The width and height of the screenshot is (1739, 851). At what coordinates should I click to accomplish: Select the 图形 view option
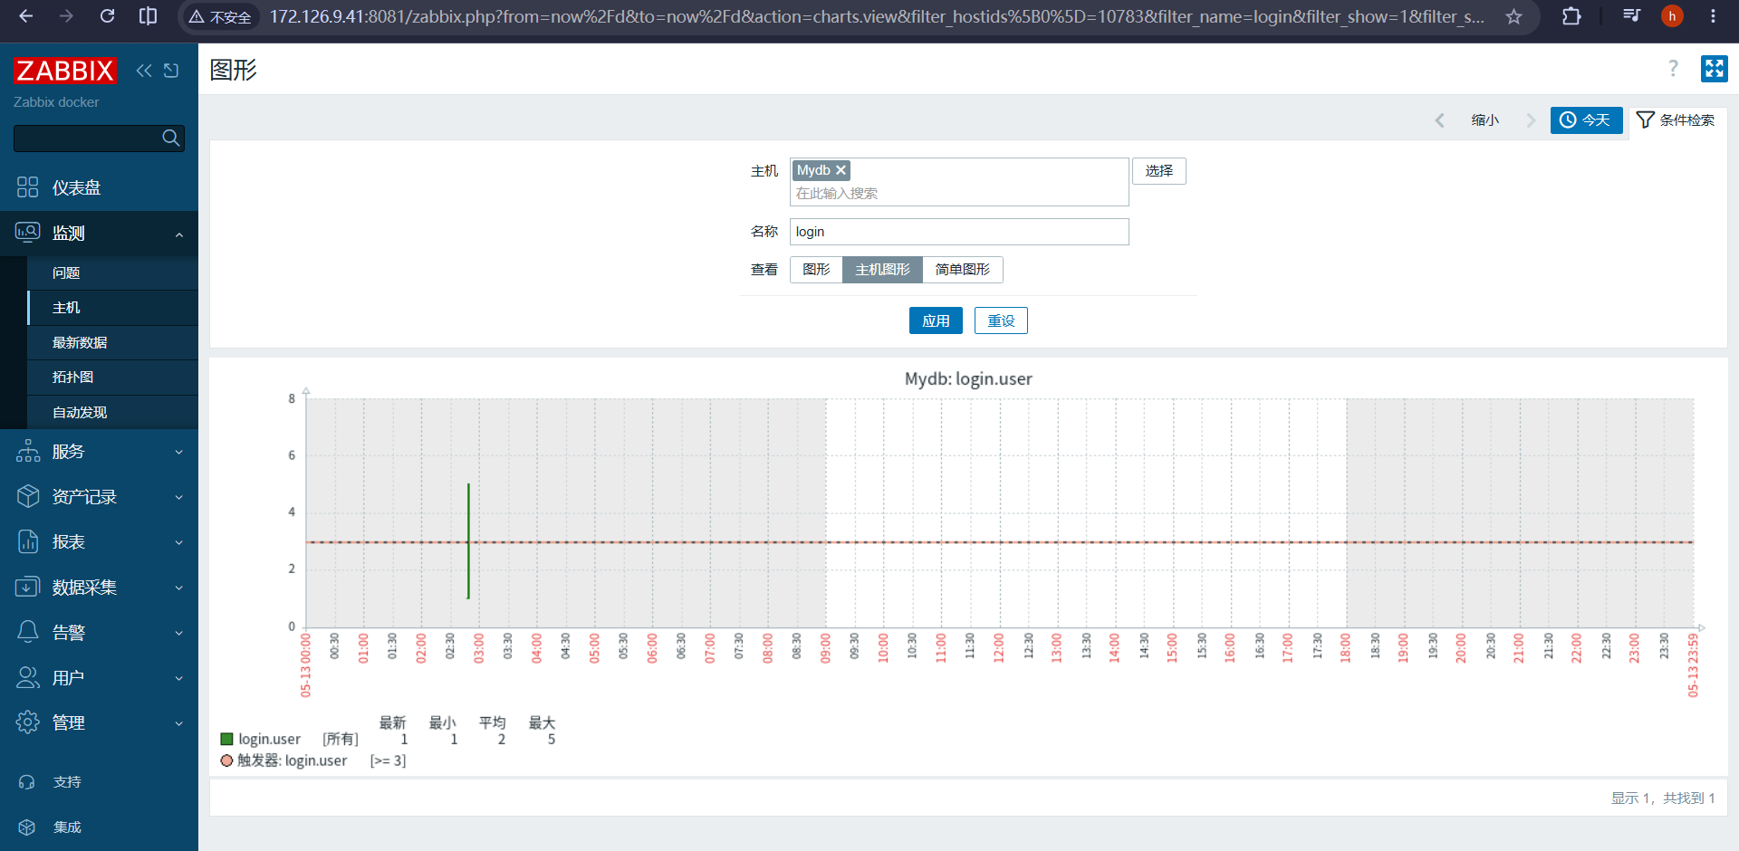tap(816, 270)
